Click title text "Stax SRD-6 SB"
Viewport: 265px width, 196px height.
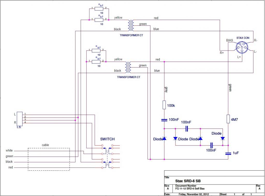pyautogui.click(x=188, y=181)
